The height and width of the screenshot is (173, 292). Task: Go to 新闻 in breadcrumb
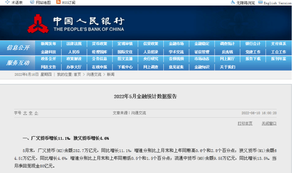pos(110,75)
